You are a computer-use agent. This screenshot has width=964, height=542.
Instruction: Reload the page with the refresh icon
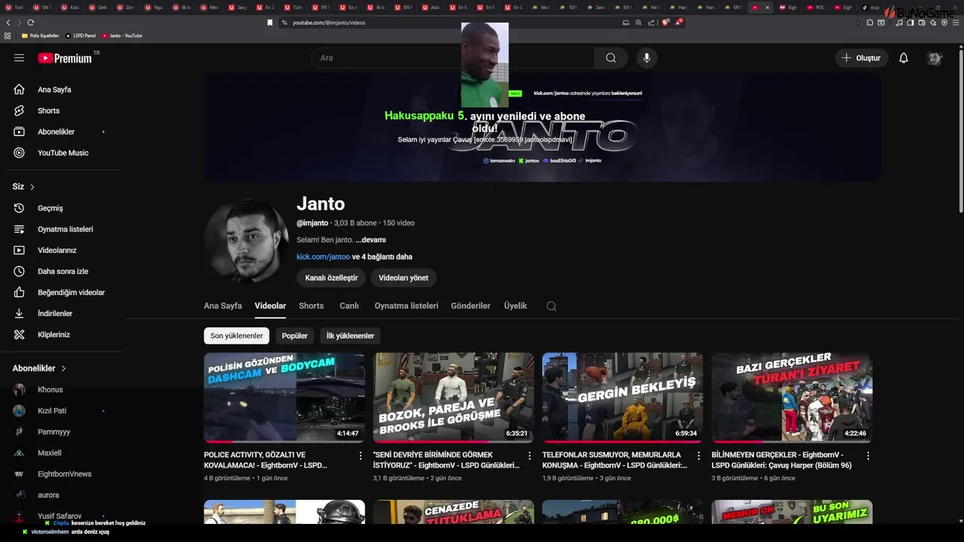click(x=31, y=23)
